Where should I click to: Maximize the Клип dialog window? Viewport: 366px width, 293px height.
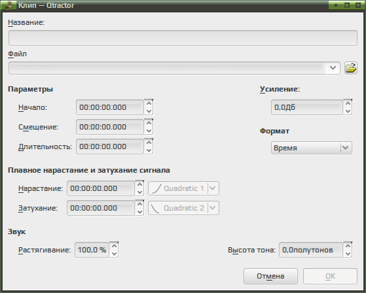pyautogui.click(x=358, y=5)
